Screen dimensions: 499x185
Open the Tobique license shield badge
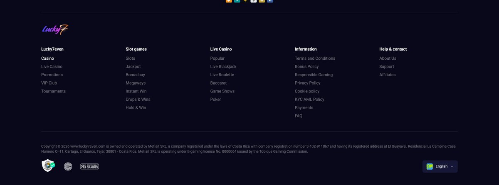click(x=48, y=166)
